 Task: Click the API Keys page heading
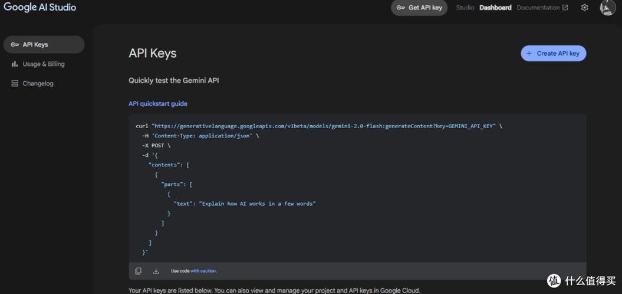tap(152, 54)
